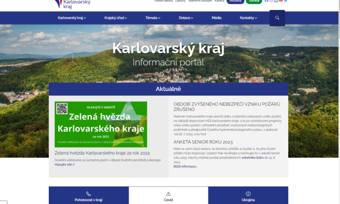Open the LinkedIn social icon
The height and width of the screenshot is (204, 340).
(x=276, y=1)
